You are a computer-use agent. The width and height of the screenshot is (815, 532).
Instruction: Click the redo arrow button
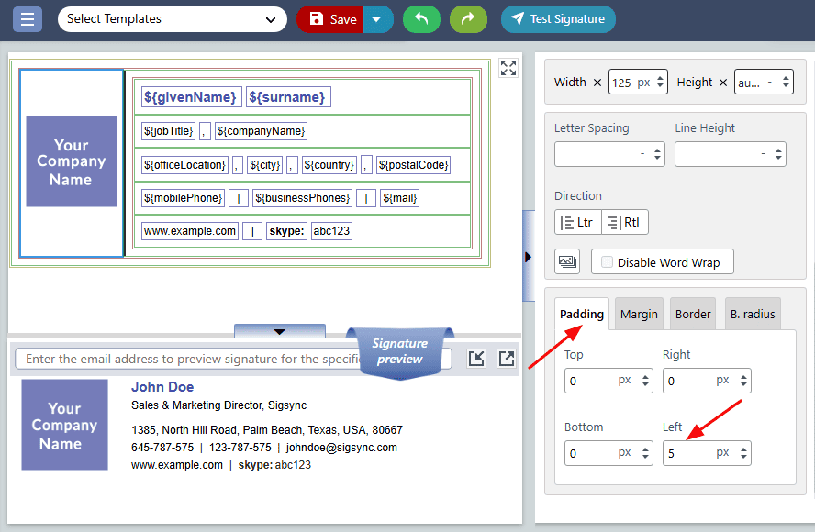[x=468, y=19]
